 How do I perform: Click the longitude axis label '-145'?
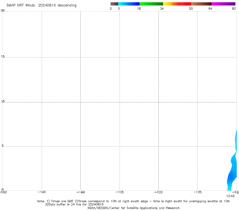coord(42,192)
